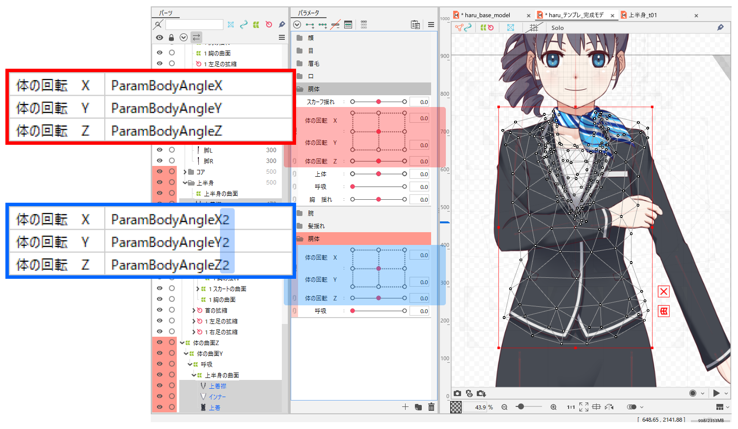This screenshot has height=429, width=738.
Task: Click the 1:1 actual size button
Action: [x=571, y=407]
